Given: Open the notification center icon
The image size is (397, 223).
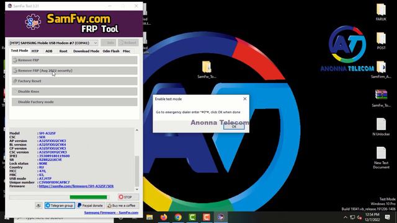Looking at the screenshot, I should coord(387,217).
